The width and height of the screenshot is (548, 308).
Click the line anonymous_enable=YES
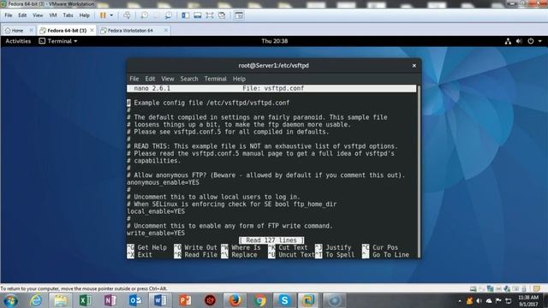coord(164,182)
